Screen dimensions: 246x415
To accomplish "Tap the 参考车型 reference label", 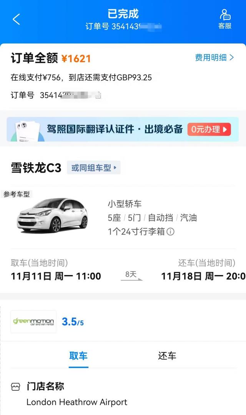I will click(x=17, y=194).
